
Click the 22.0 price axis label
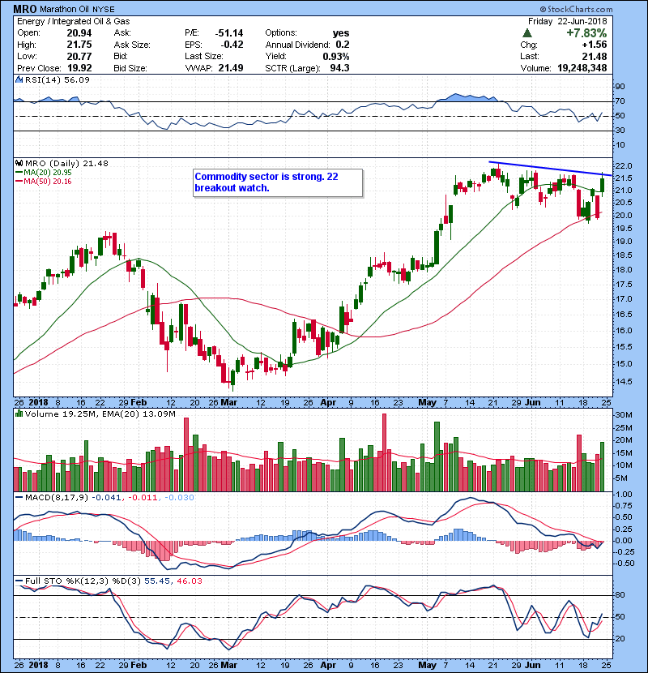(x=624, y=166)
